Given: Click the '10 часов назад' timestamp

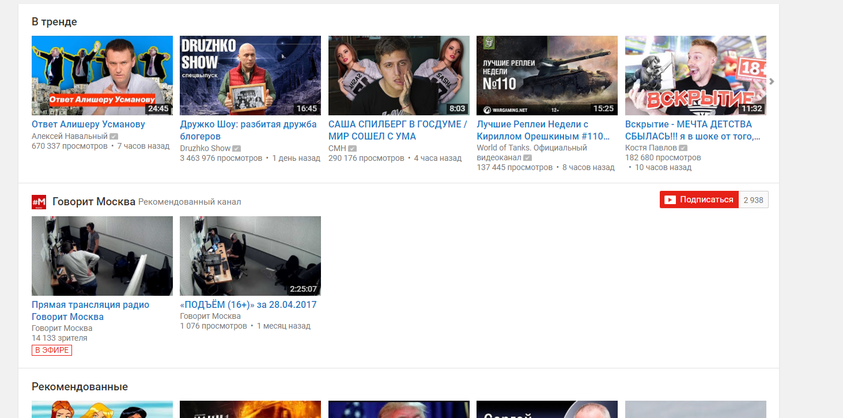Looking at the screenshot, I should pyautogui.click(x=663, y=168).
